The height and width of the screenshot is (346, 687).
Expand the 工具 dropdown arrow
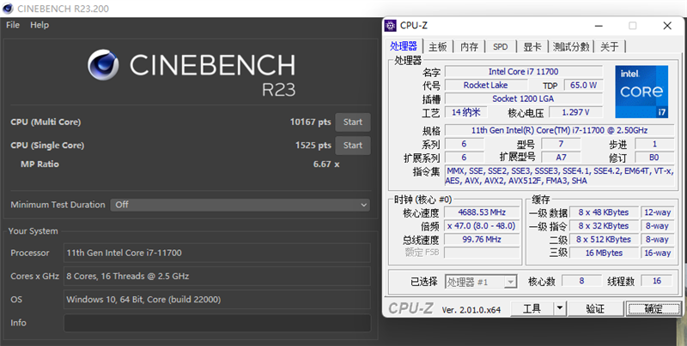(x=560, y=309)
